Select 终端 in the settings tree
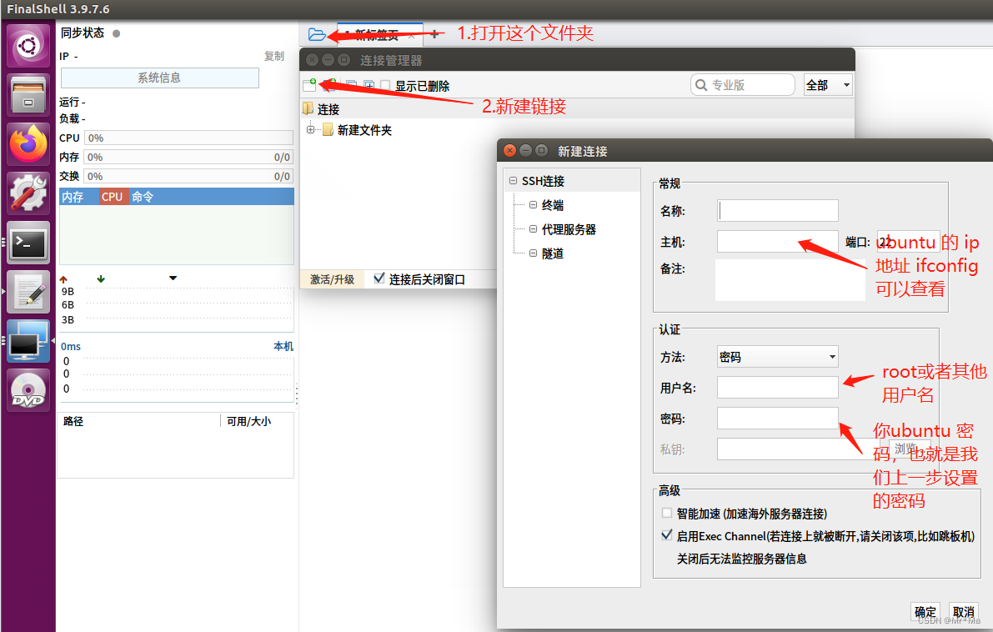This screenshot has width=993, height=632. pyautogui.click(x=552, y=205)
